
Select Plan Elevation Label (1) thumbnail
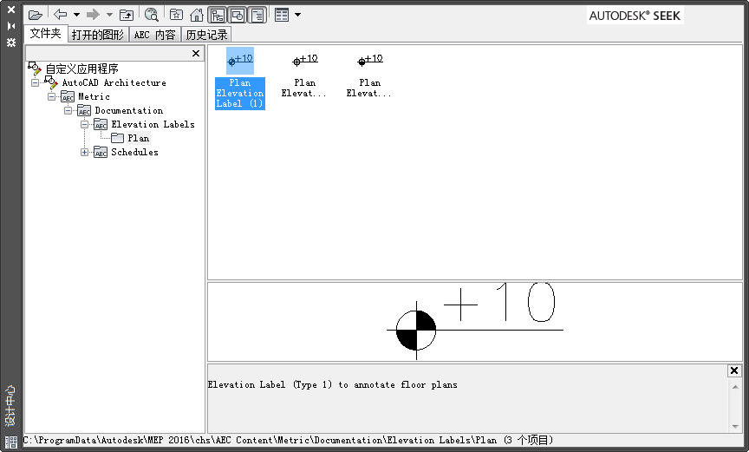(240, 78)
